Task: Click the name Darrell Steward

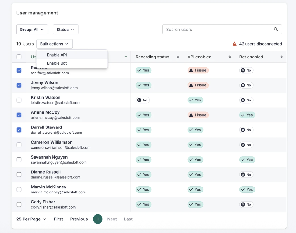Action: (x=46, y=127)
